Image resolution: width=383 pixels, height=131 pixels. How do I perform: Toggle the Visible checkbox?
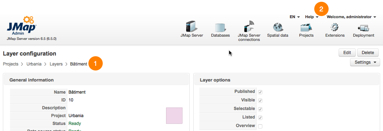(x=260, y=101)
